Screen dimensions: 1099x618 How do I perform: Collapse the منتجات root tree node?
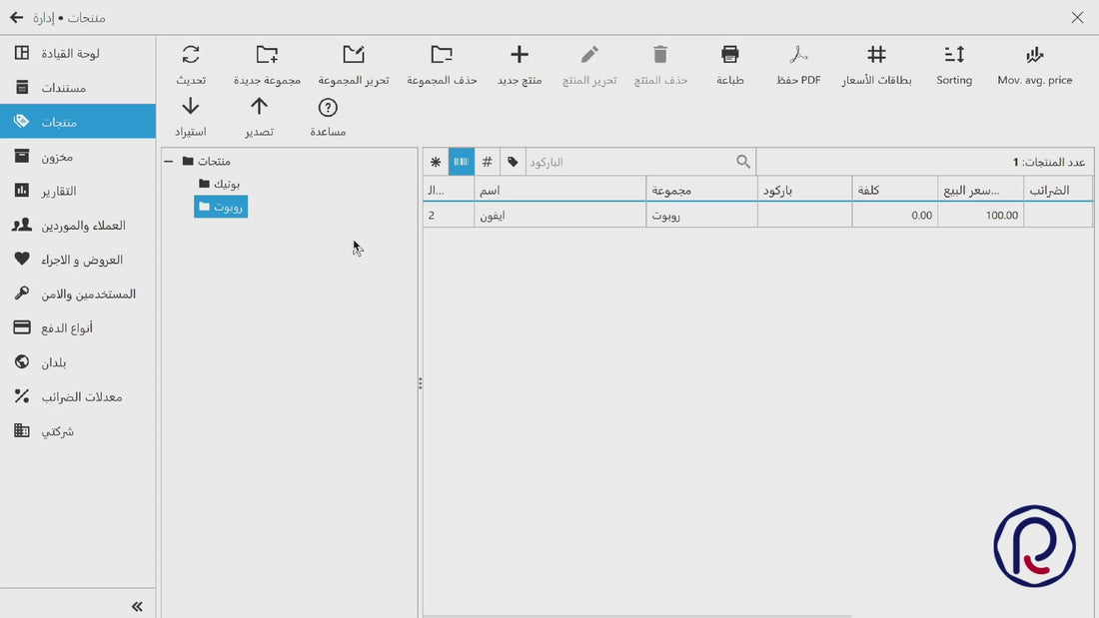169,161
